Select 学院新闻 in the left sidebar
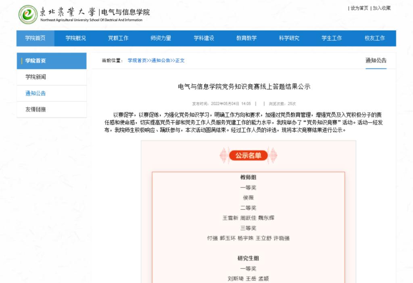413x283 pixels. click(35, 77)
